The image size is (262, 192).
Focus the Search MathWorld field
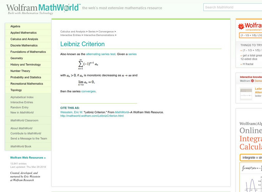pyautogui.click(x=233, y=7)
